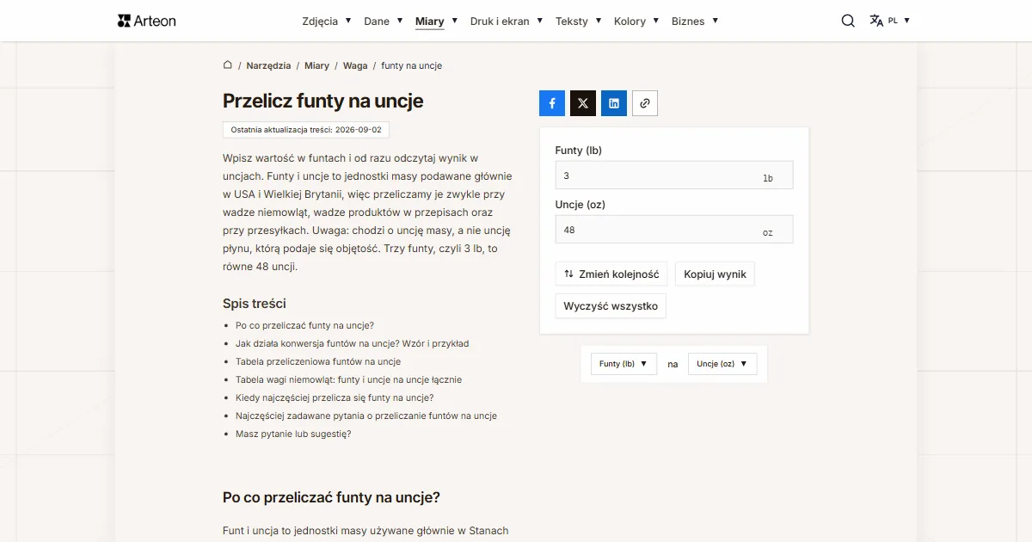
Task: Open the Dane menu
Action: [x=377, y=22]
